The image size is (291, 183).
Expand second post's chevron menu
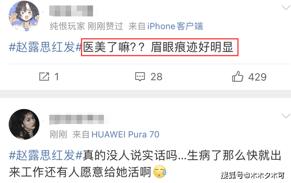pyautogui.click(x=286, y=116)
